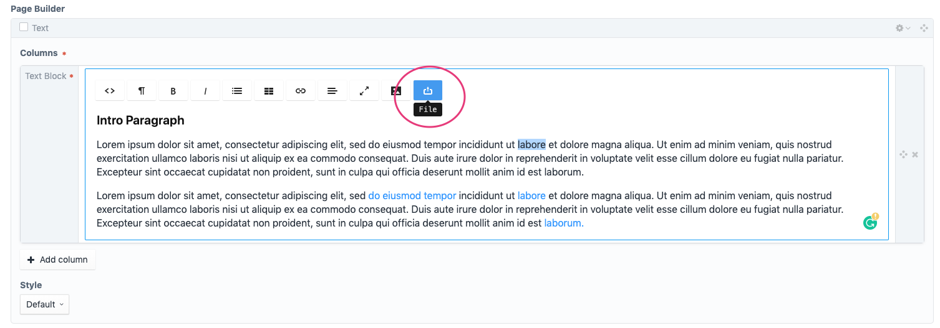Apply bold formatting
The height and width of the screenshot is (328, 940).
click(173, 91)
